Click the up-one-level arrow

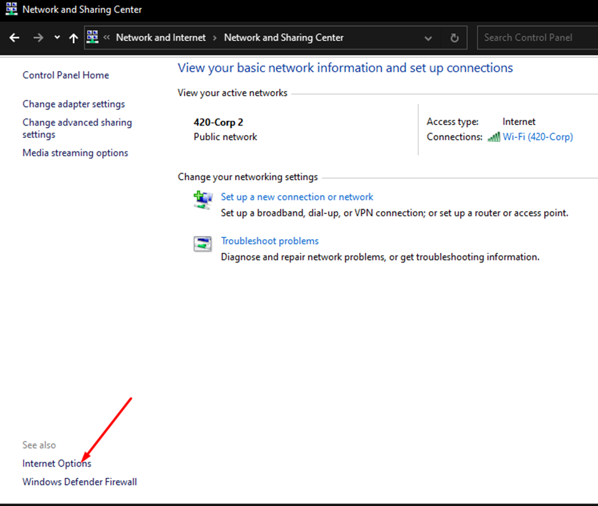point(72,37)
